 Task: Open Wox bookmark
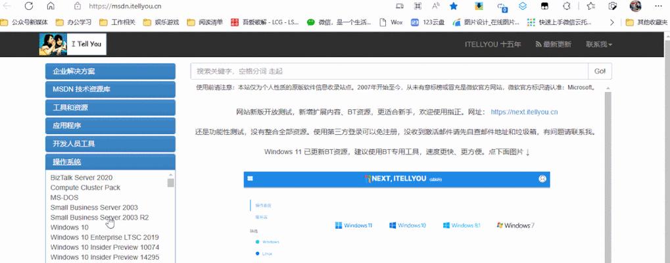tap(391, 22)
